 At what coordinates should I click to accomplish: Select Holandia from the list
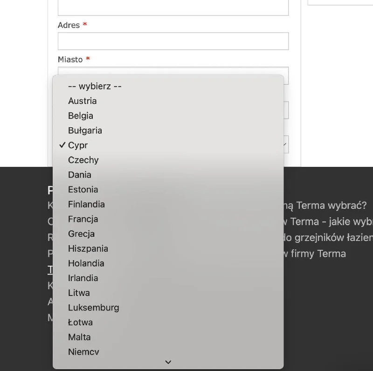[86, 263]
